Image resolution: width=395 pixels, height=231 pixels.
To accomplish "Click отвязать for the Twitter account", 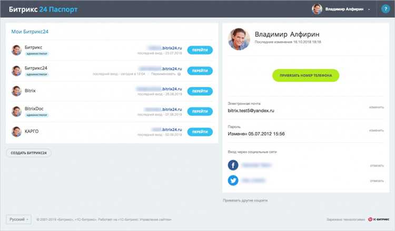I will tap(377, 181).
